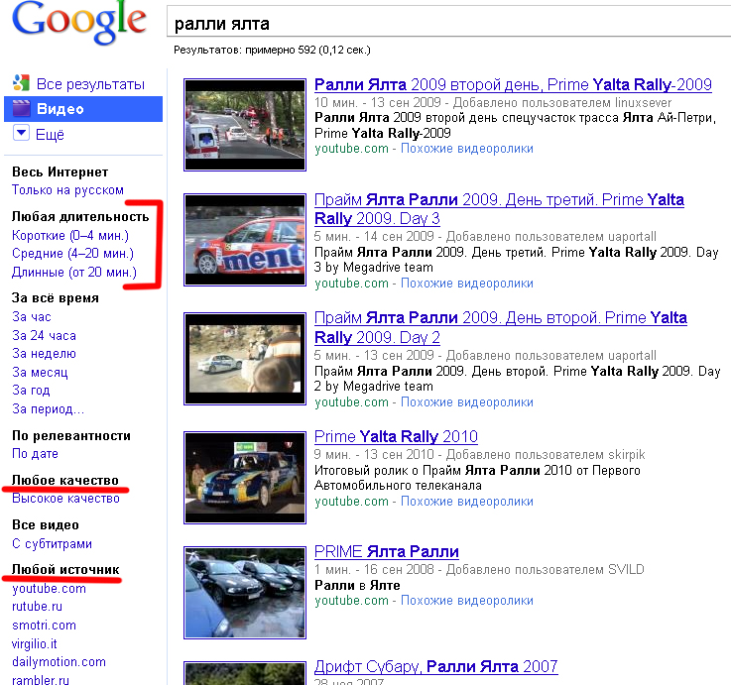Select 'Короткие (0–4 мин.)' duration filter
This screenshot has width=731, height=685.
(70, 236)
